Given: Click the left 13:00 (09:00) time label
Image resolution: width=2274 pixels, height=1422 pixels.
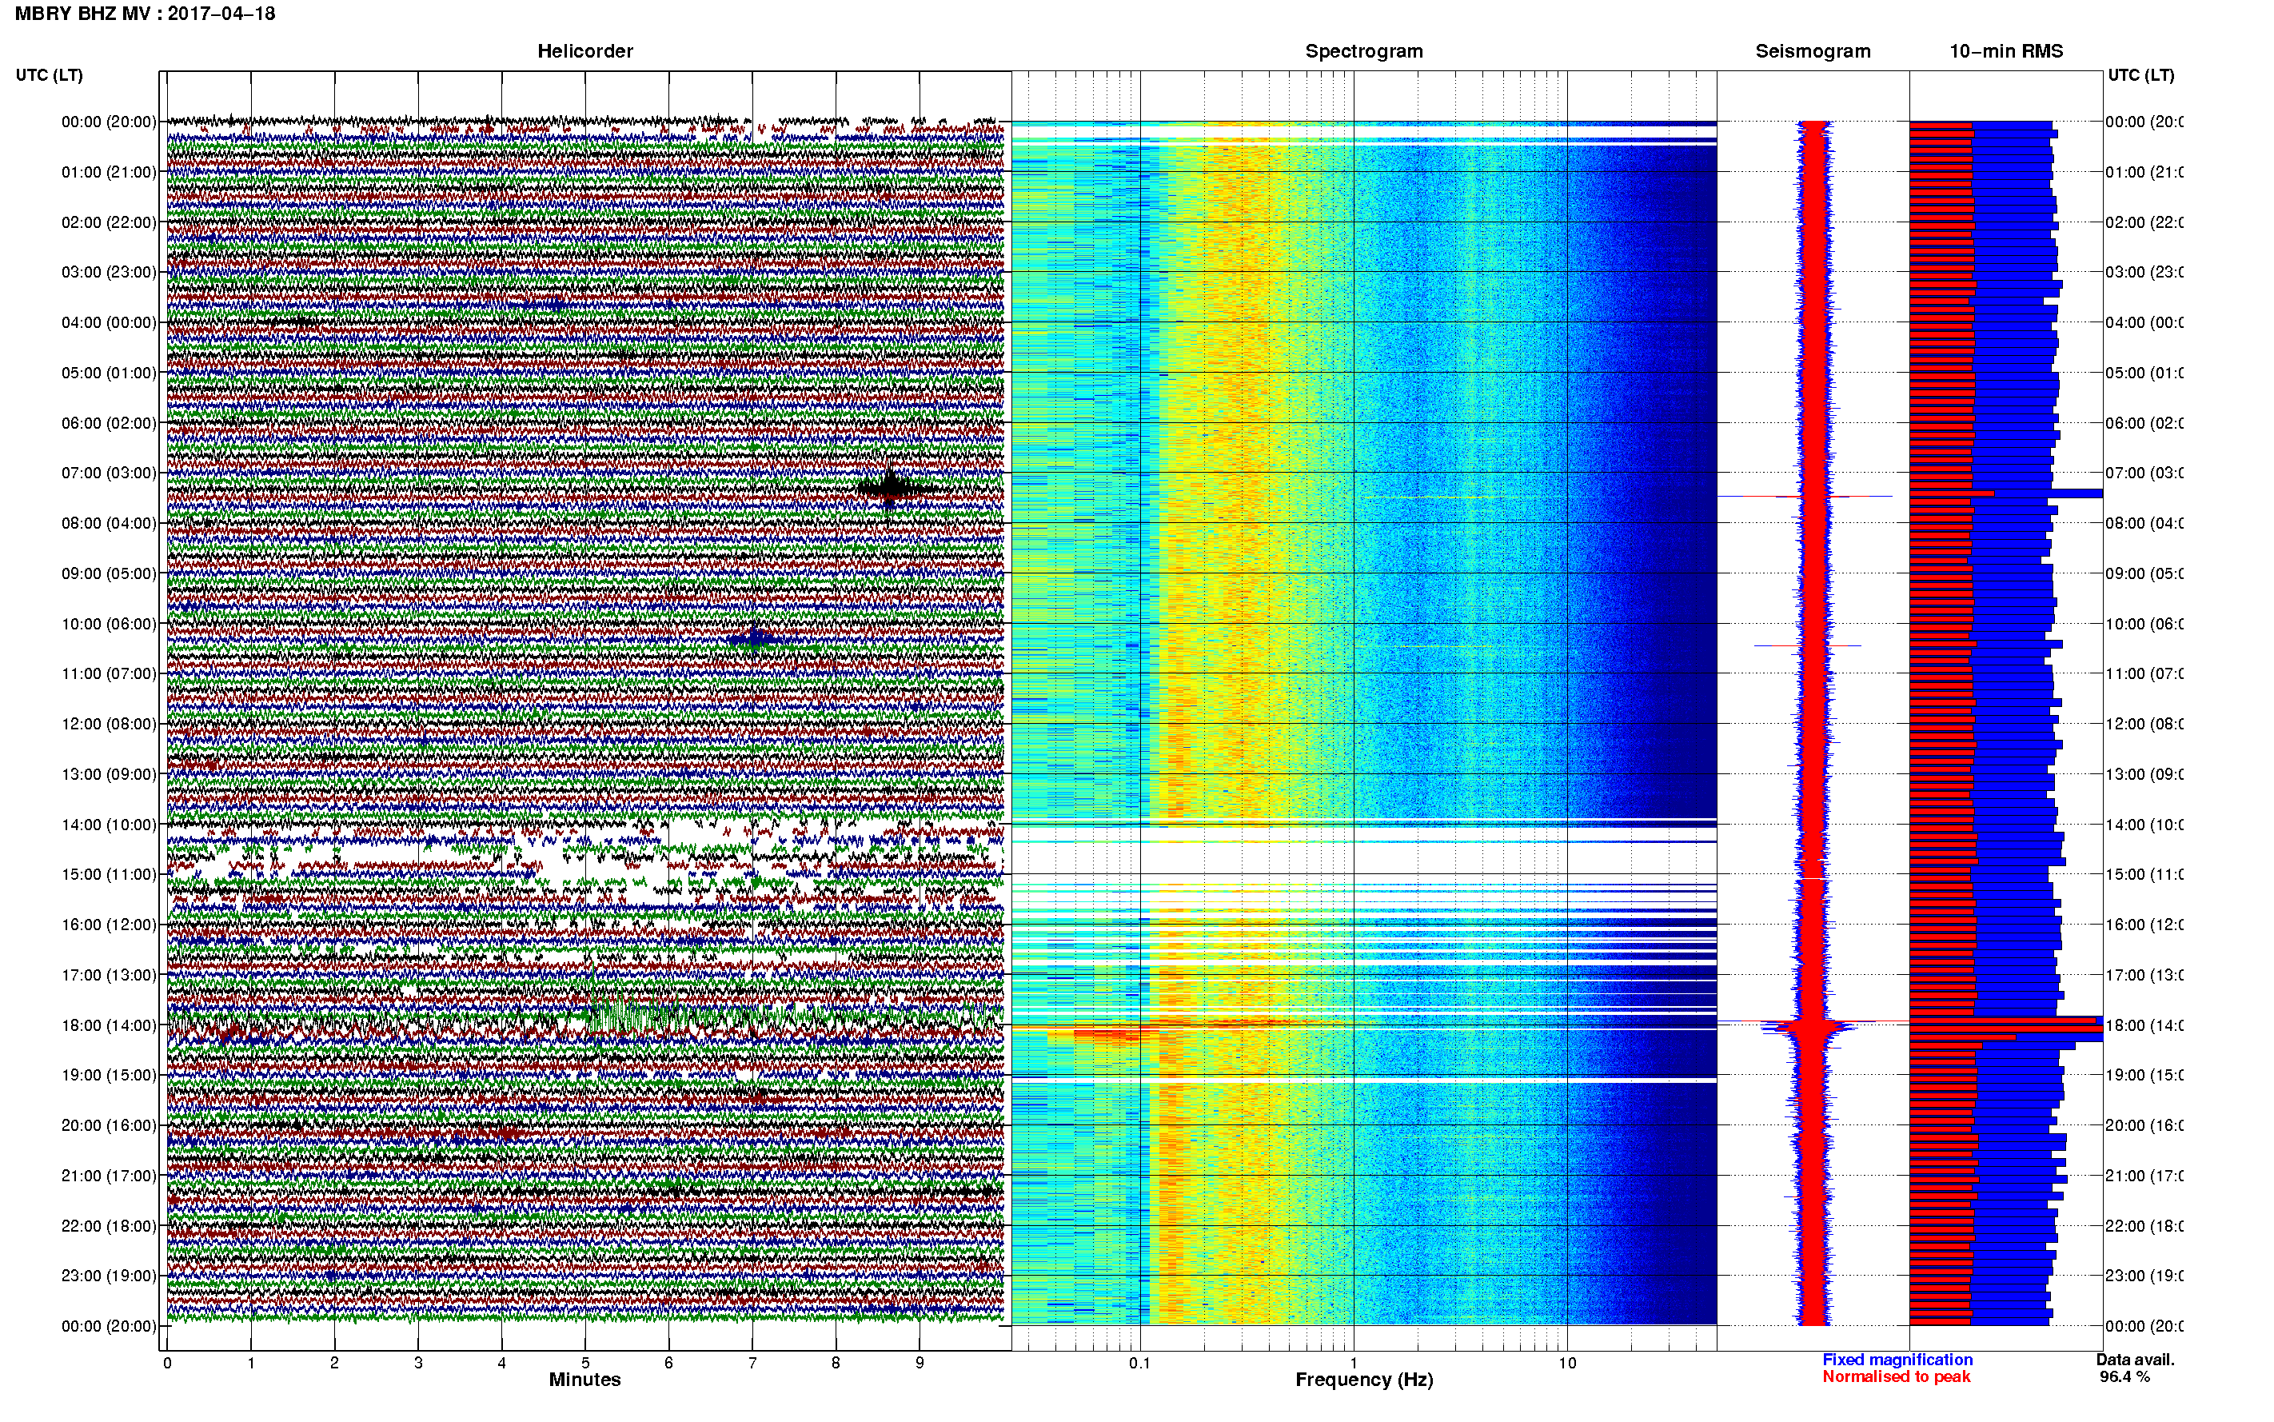Looking at the screenshot, I should tap(109, 774).
